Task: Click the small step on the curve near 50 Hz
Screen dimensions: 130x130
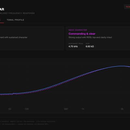Action: [14, 94]
